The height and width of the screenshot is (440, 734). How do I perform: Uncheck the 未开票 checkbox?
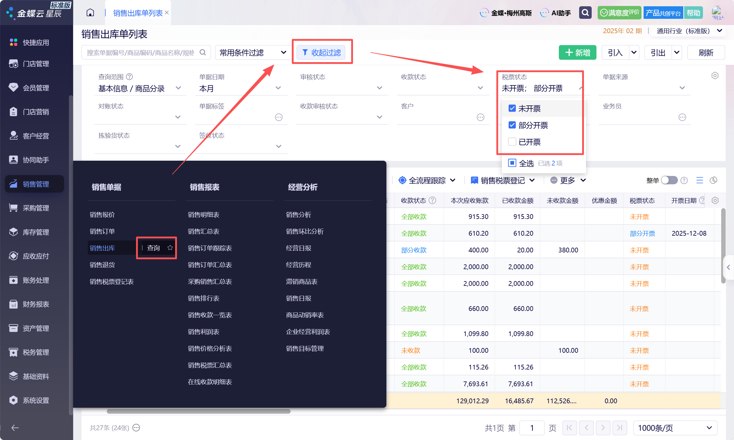(x=512, y=108)
